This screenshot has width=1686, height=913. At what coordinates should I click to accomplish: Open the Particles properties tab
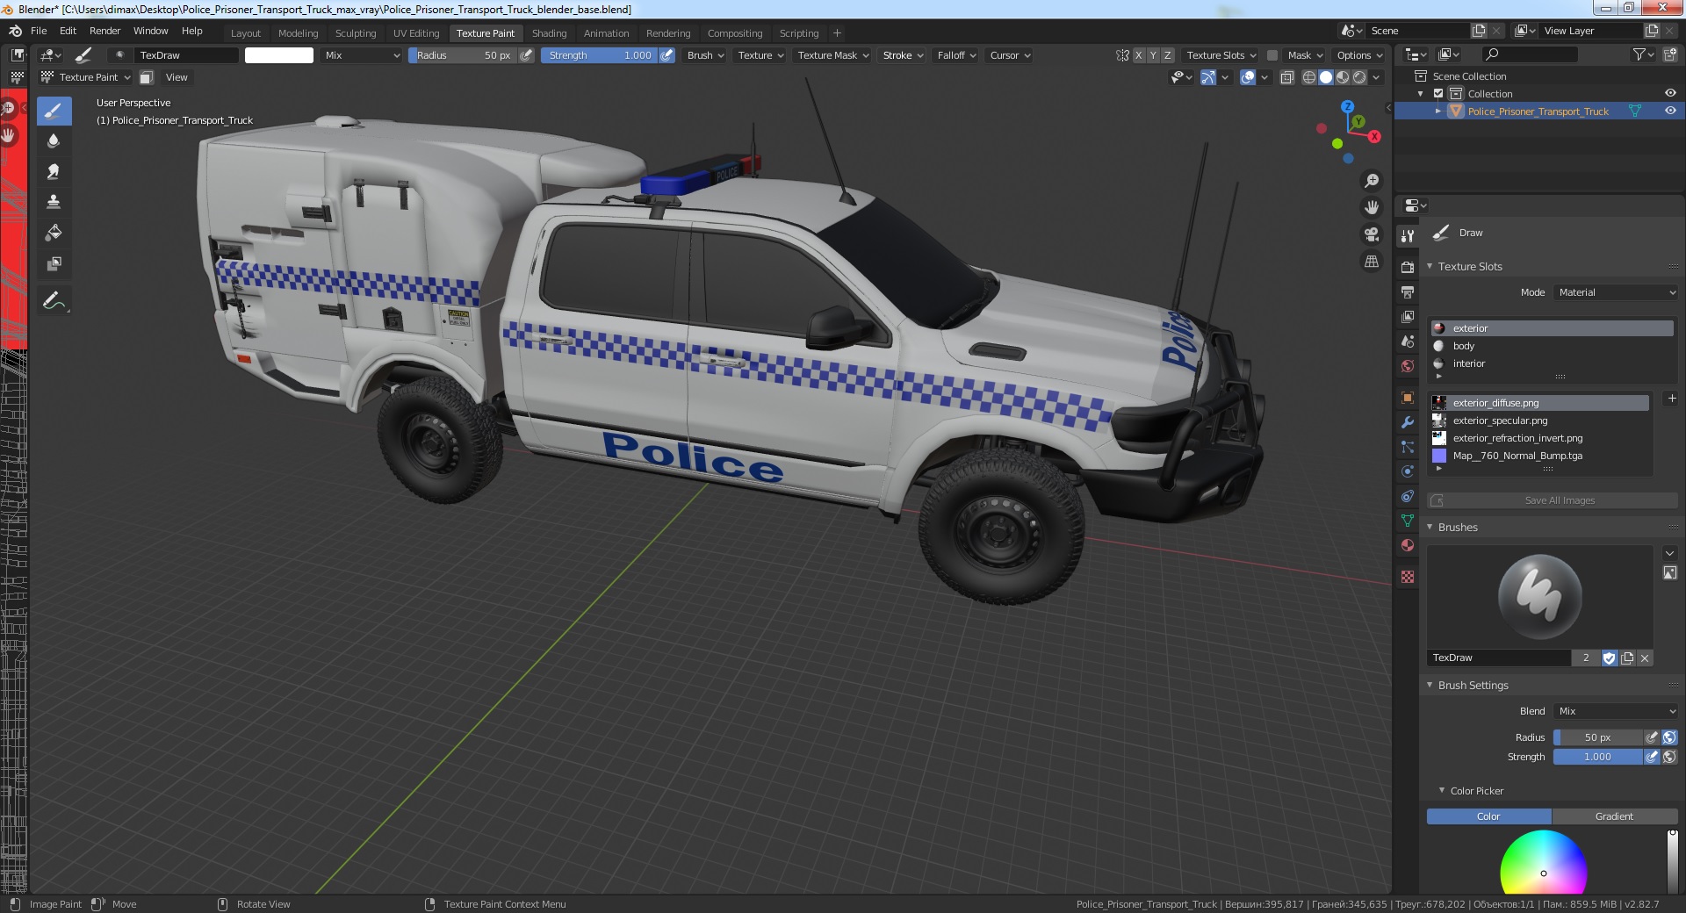1408,447
